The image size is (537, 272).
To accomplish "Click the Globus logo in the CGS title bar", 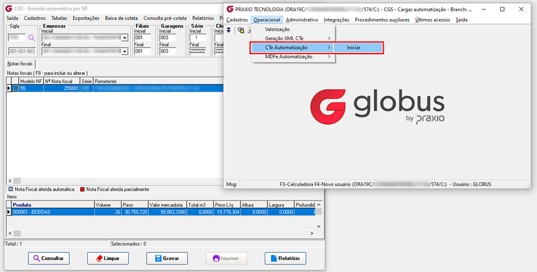I will tap(9, 9).
